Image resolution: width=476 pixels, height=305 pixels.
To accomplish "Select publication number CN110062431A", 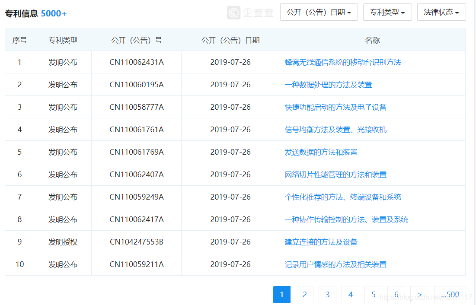I will tap(137, 62).
